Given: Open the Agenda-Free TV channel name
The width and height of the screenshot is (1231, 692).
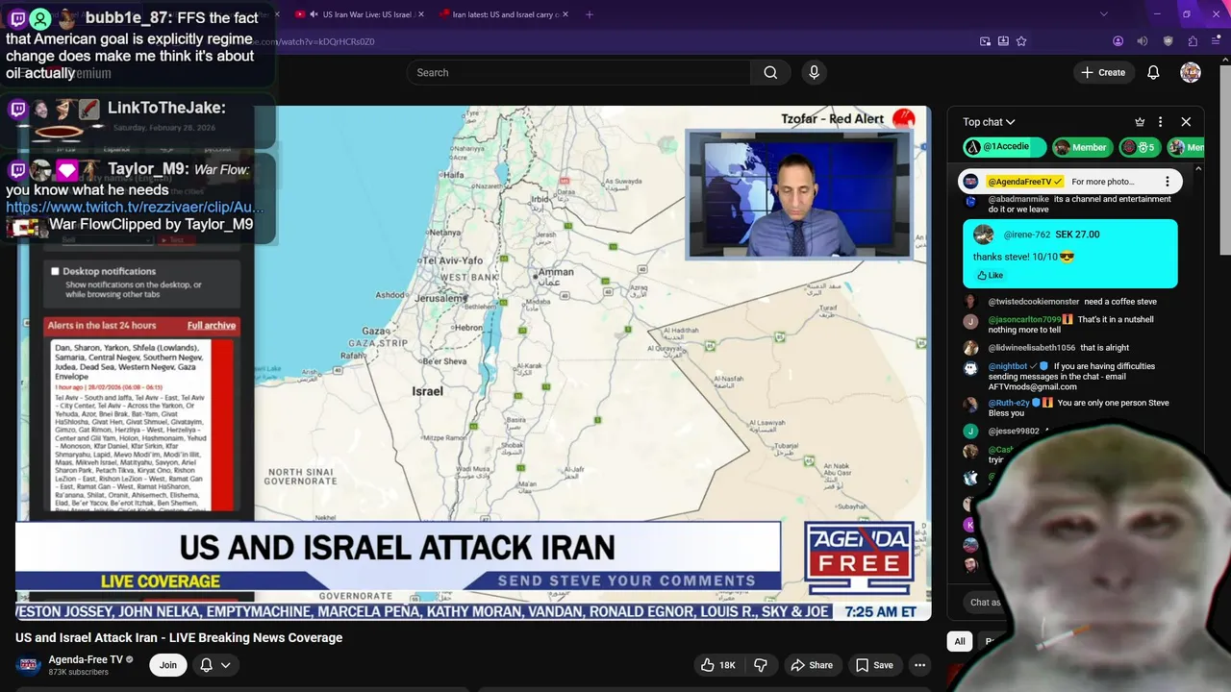Looking at the screenshot, I should click(x=86, y=659).
